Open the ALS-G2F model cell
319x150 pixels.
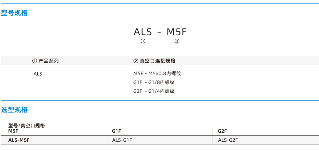(228, 140)
